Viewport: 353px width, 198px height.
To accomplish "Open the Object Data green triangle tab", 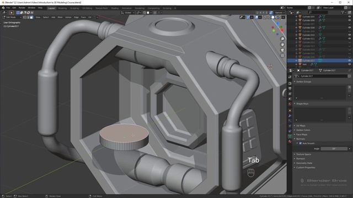I will 290,136.
